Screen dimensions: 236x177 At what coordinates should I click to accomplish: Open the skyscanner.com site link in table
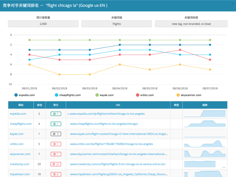[x=20, y=154]
